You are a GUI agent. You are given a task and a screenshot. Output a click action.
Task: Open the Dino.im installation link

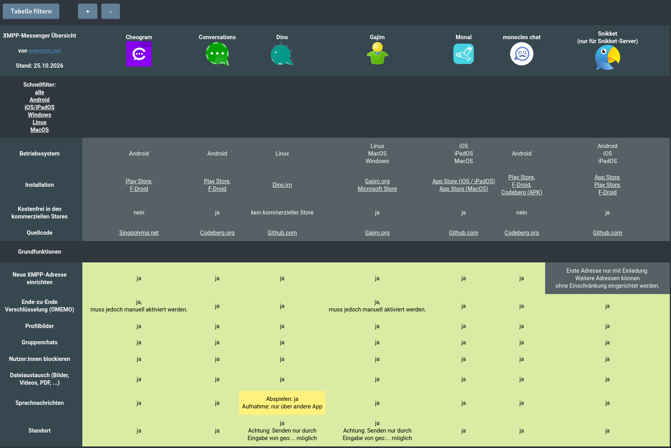pos(282,185)
